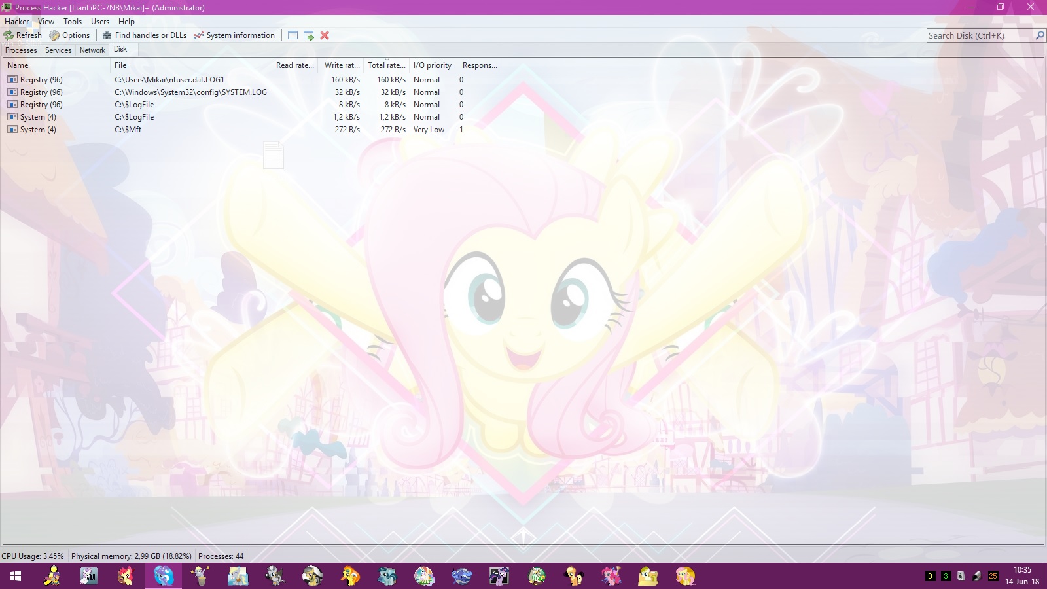Switch to the Network tab
This screenshot has height=589, width=1047.
click(92, 50)
